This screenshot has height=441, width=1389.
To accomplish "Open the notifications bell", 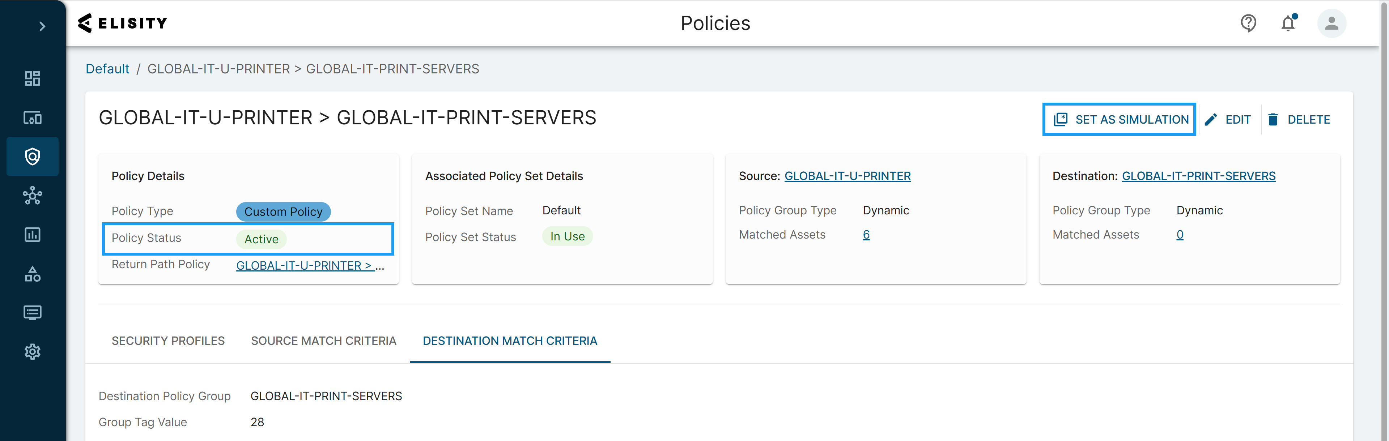I will click(1288, 23).
